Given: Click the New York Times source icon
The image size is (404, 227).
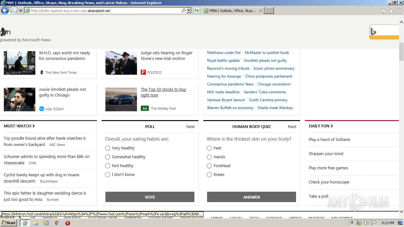Looking at the screenshot, I should click(42, 73).
